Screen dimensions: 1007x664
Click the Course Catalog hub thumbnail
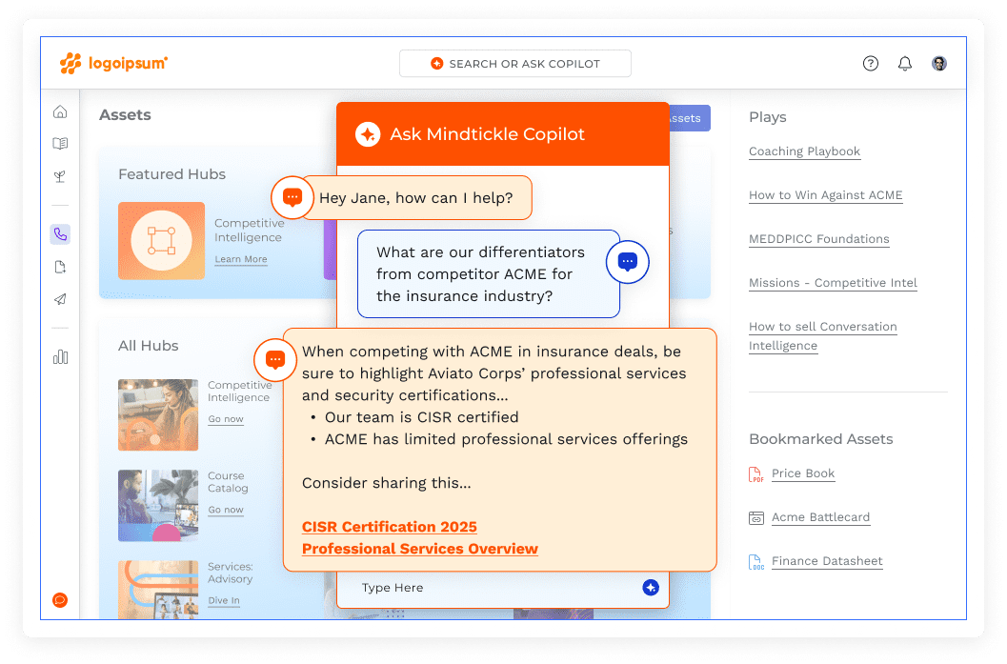[x=158, y=505]
